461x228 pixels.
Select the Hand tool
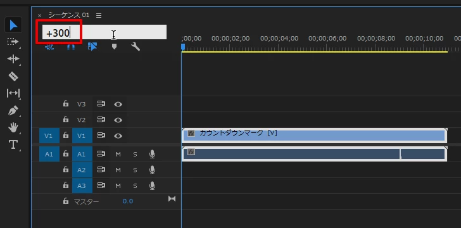click(x=13, y=128)
